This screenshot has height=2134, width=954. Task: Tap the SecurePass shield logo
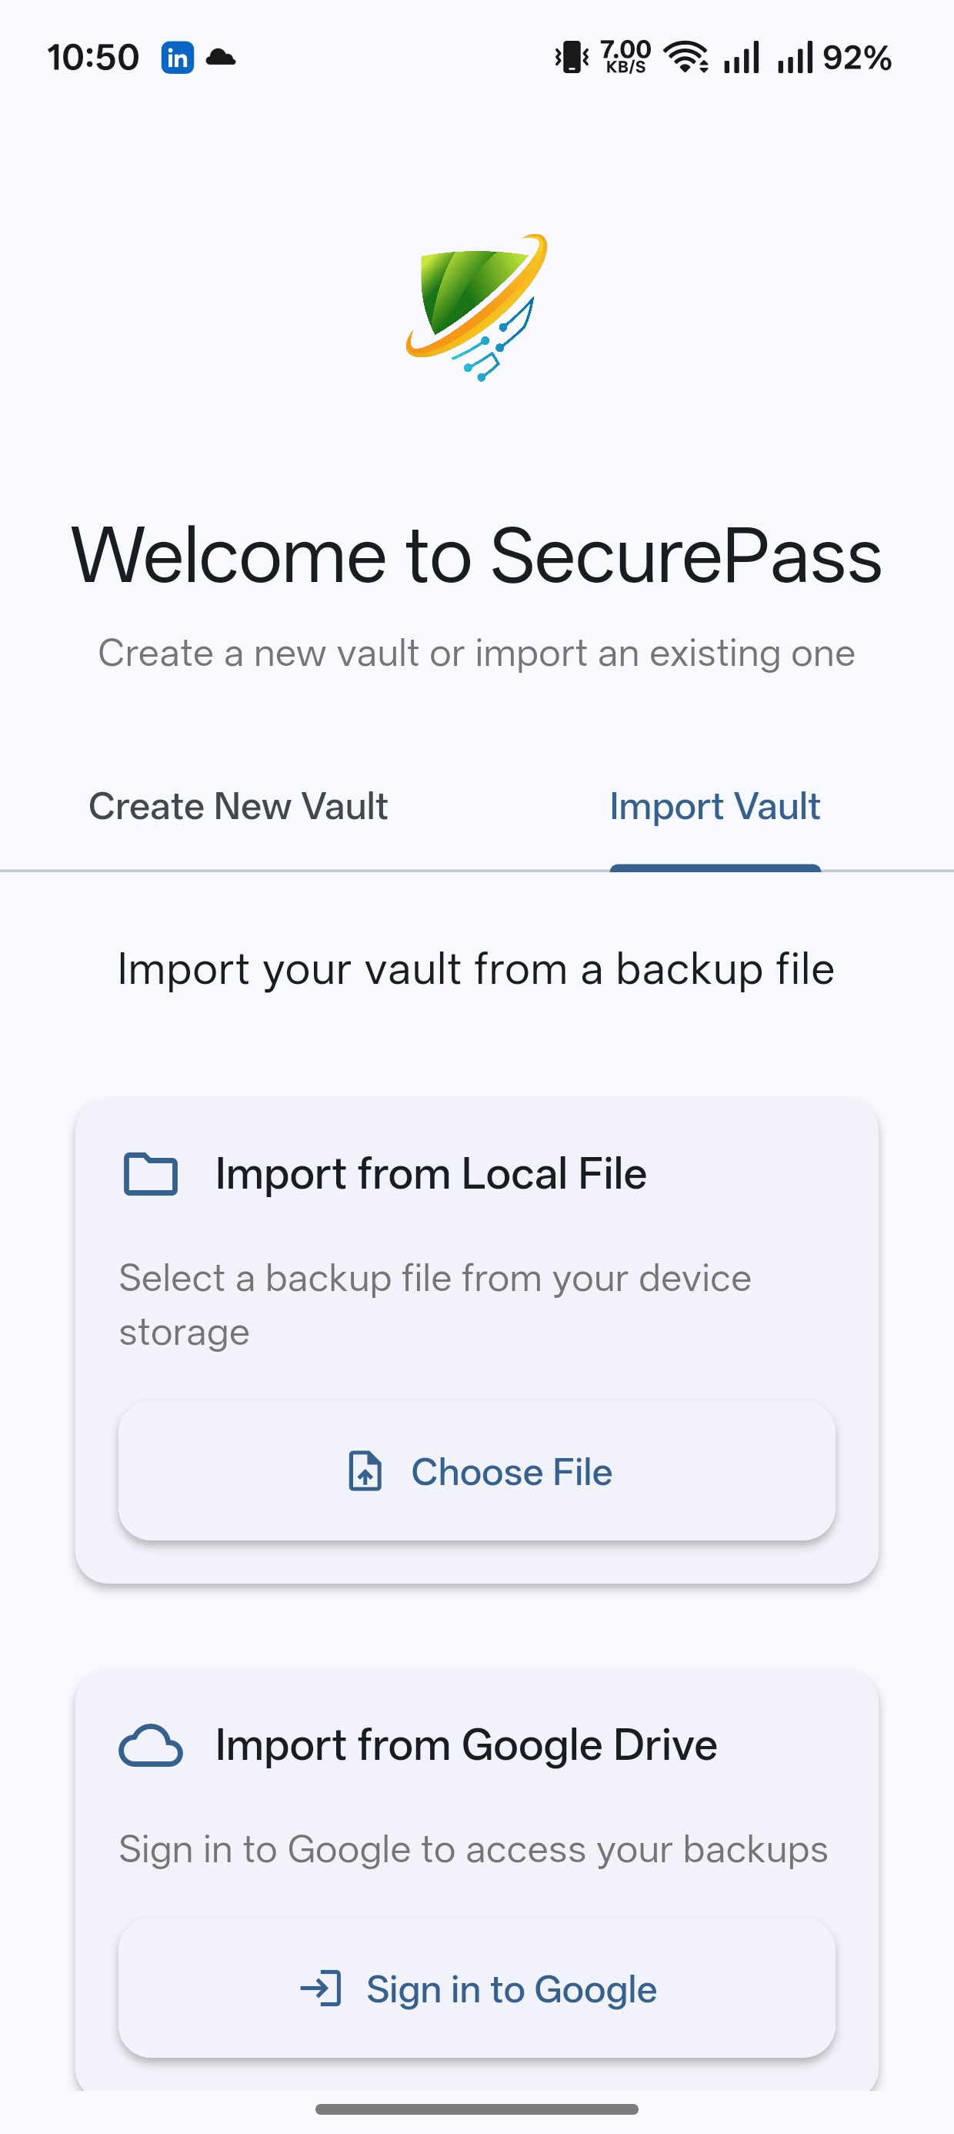(x=476, y=306)
